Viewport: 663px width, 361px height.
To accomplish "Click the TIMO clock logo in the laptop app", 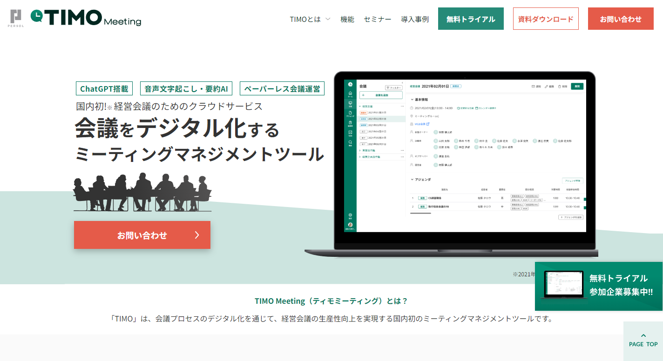I will (350, 84).
